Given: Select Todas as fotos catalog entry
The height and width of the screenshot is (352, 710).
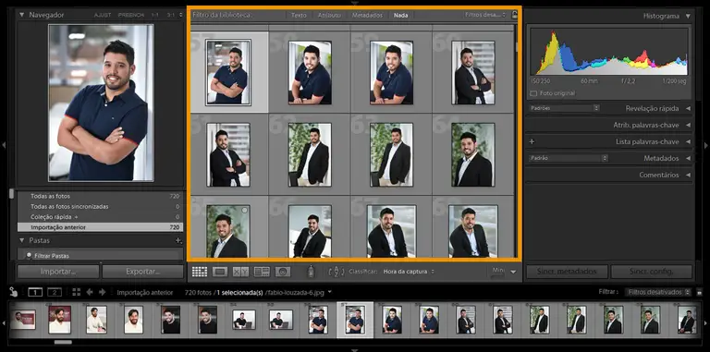Looking at the screenshot, I should click(x=100, y=197).
